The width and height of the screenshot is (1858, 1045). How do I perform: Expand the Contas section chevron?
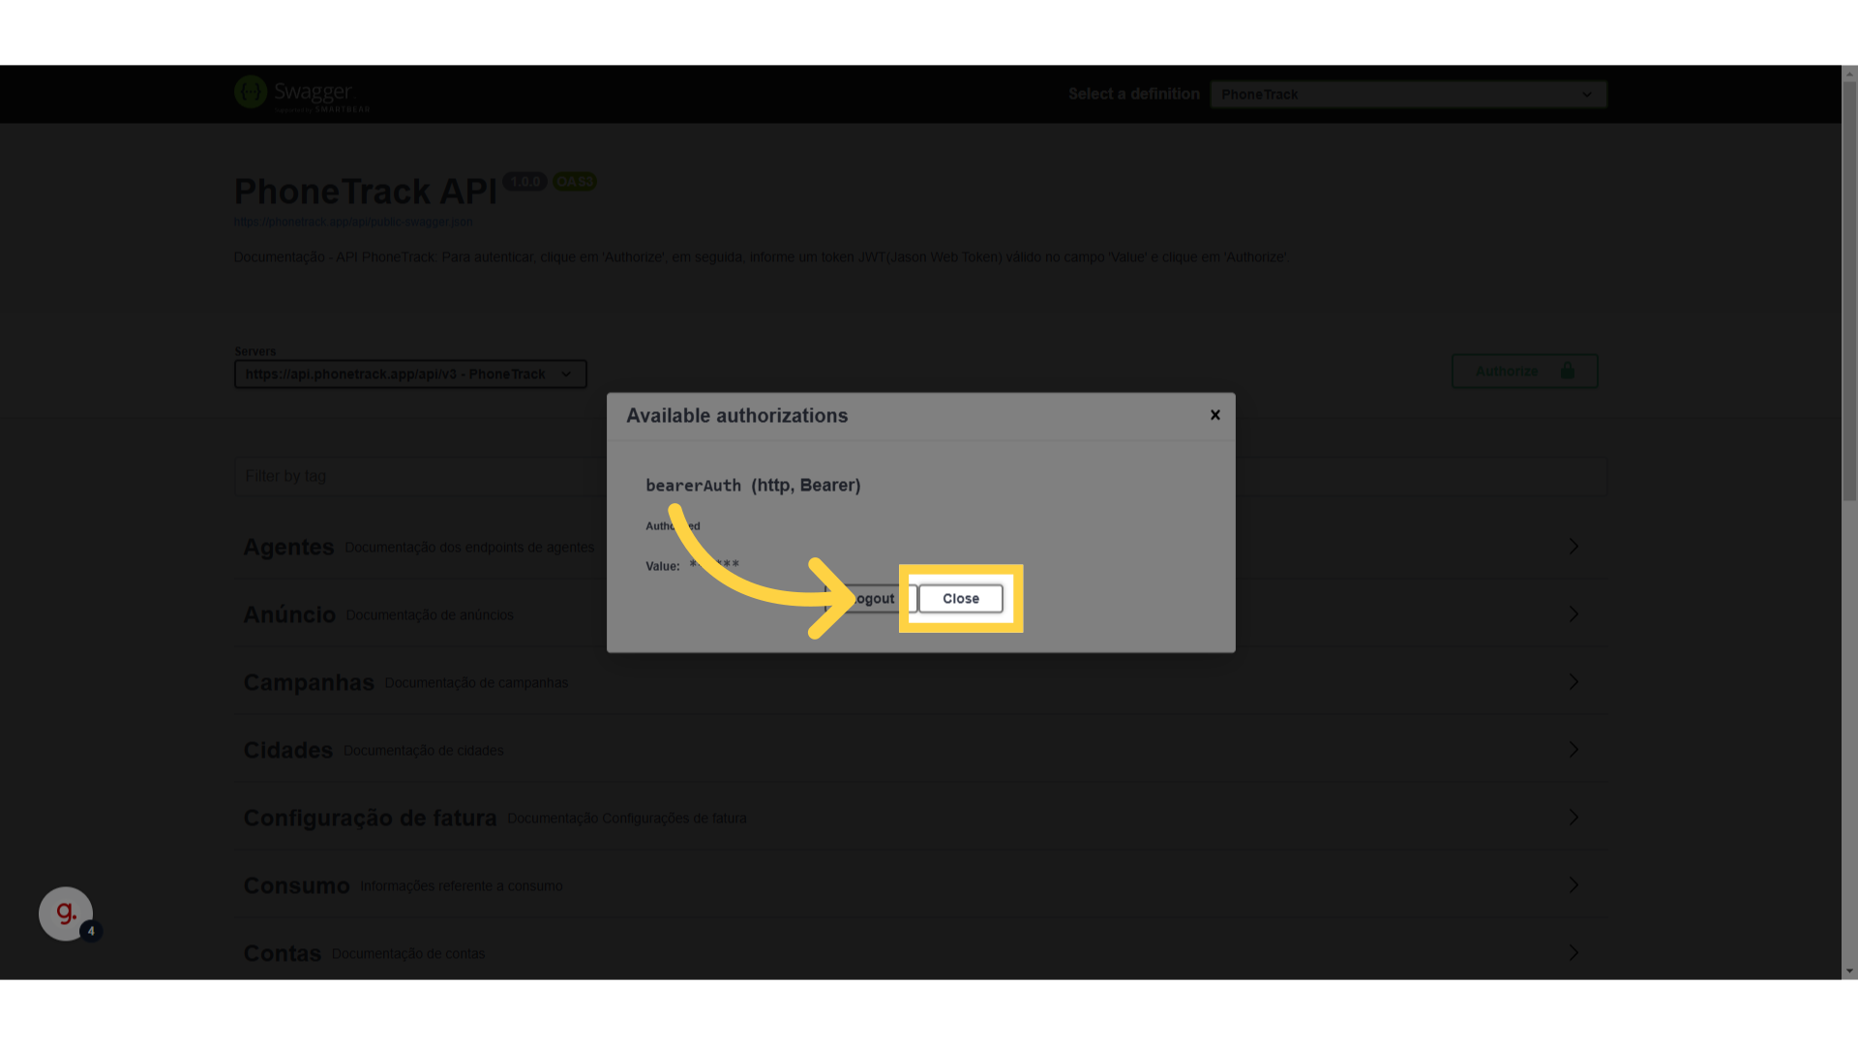click(1573, 953)
